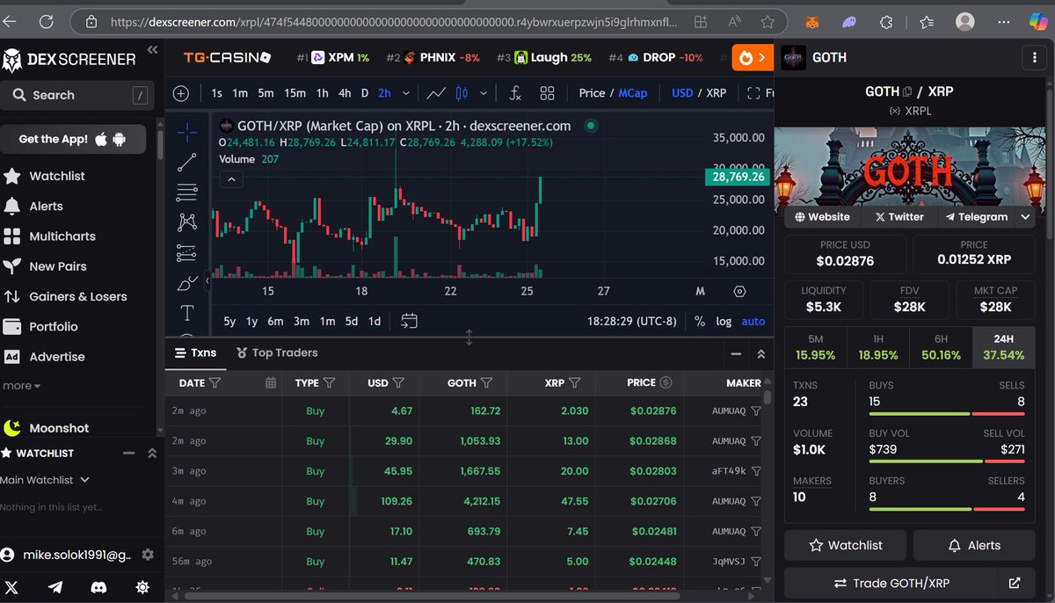Add a symbol to compare using plus icon

coord(181,93)
